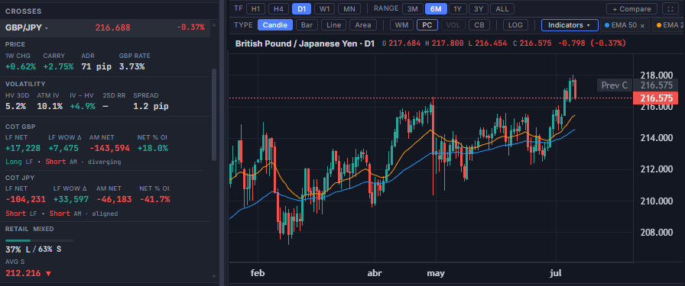Set chart range to 6M

(436, 8)
